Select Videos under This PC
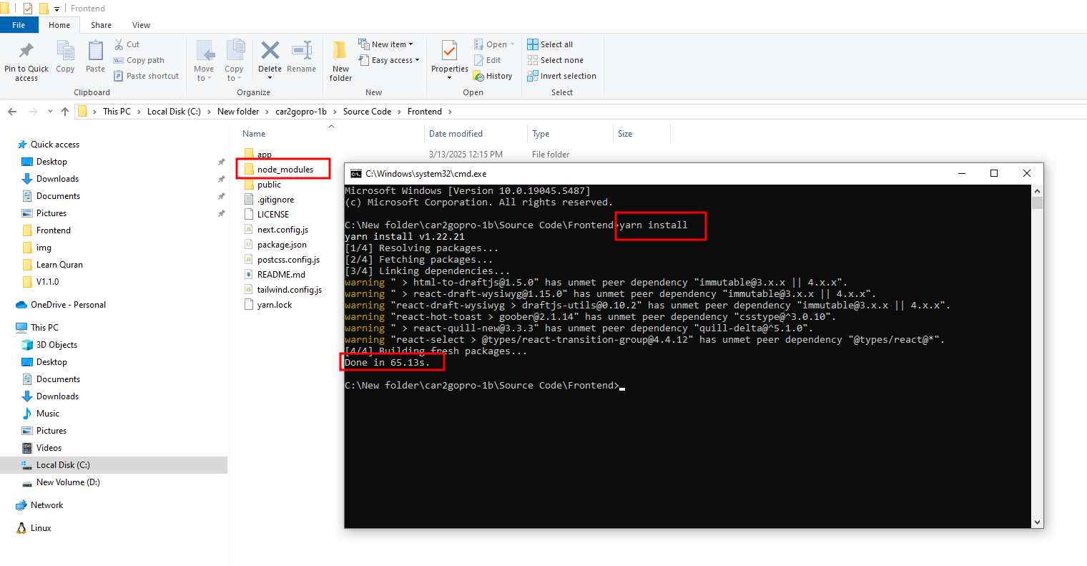1087x566 pixels. [x=49, y=448]
